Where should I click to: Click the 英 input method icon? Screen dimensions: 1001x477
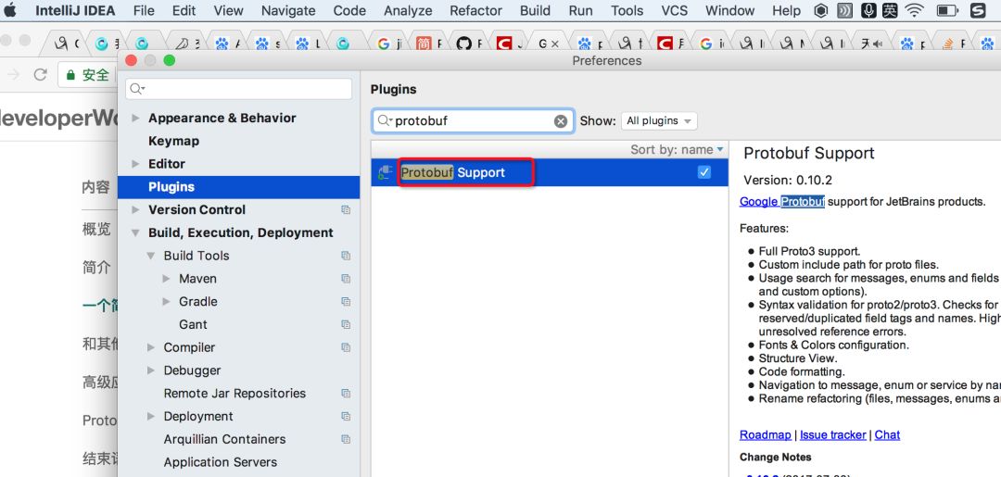coord(889,10)
